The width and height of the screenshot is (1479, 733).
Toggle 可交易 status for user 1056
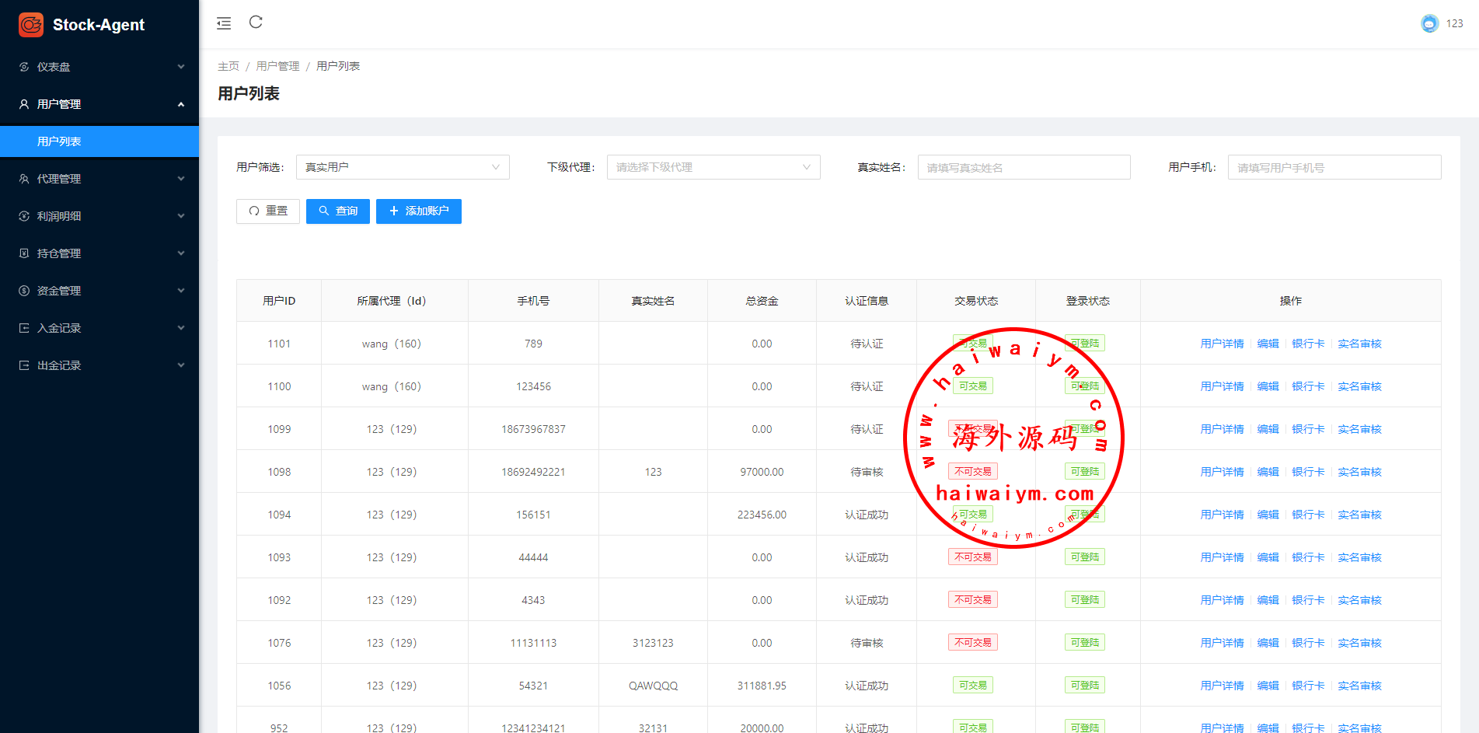coord(972,686)
